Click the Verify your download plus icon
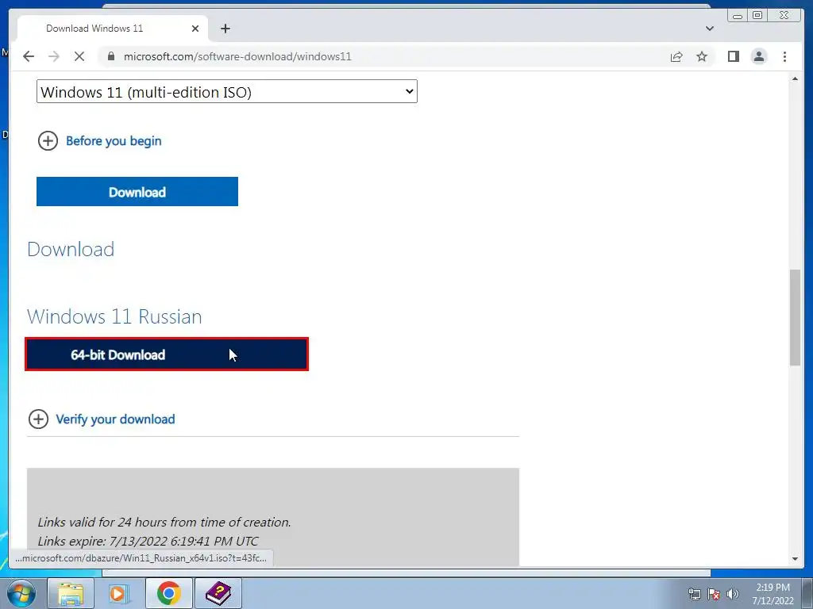The height and width of the screenshot is (609, 813). point(38,419)
